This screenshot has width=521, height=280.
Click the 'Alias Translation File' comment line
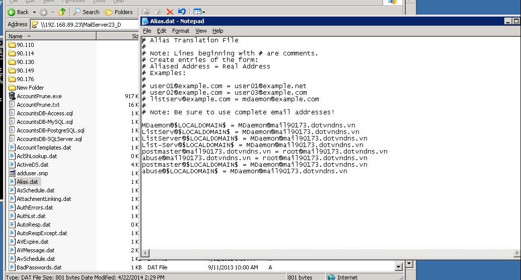click(x=190, y=40)
